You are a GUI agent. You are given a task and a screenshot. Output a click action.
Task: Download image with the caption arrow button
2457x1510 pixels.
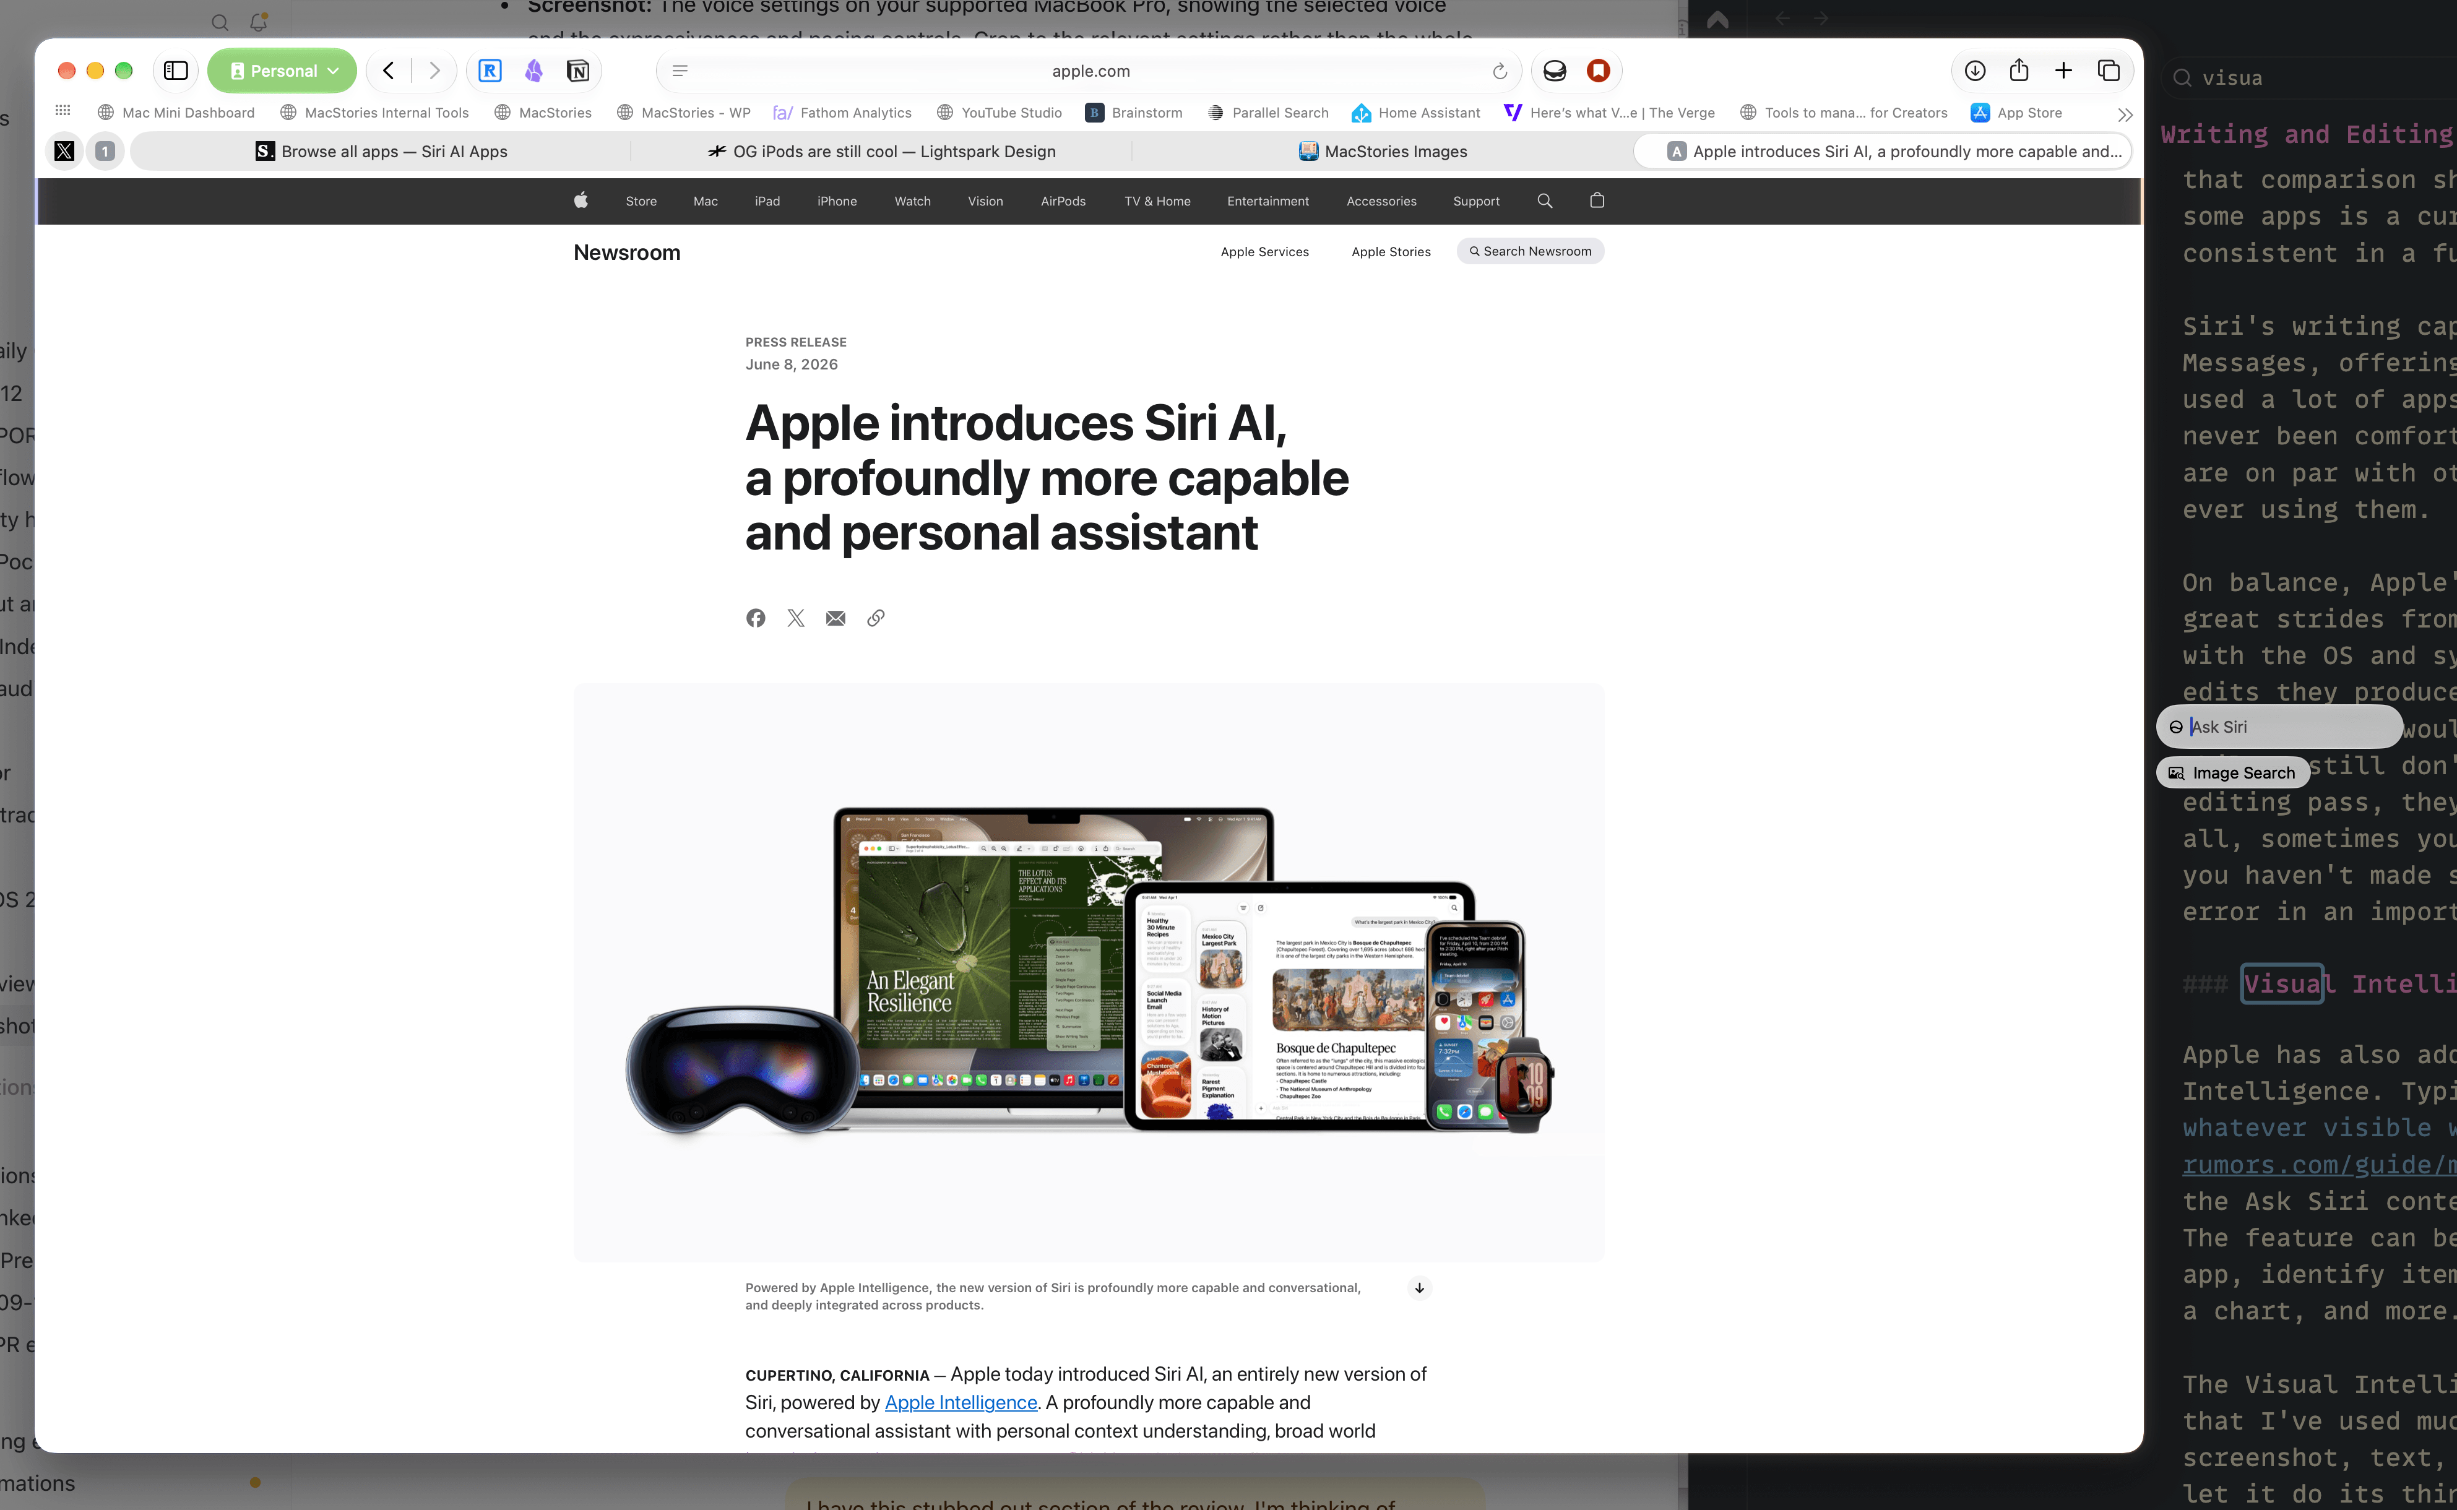tap(1418, 1287)
